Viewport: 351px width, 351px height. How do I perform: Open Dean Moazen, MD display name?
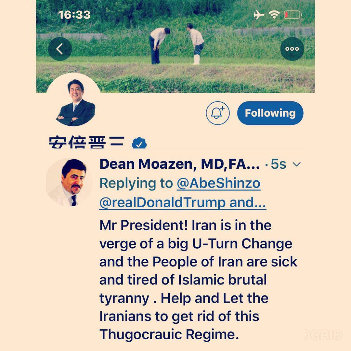tap(180, 164)
